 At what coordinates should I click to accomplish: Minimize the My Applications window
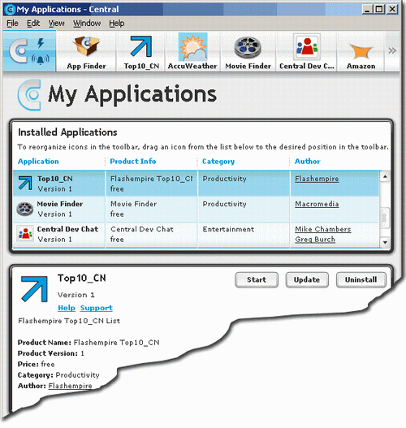[x=367, y=9]
